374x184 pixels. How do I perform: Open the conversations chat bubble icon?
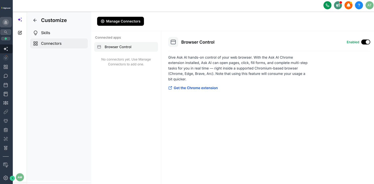(6, 76)
